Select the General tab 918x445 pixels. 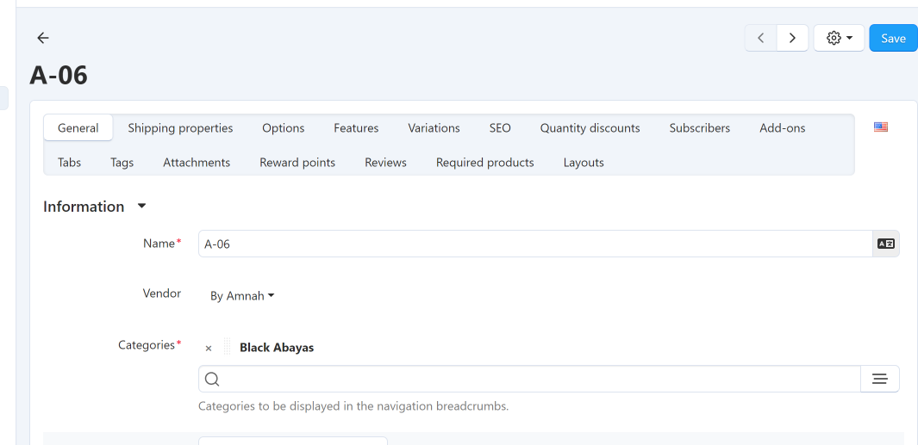pos(78,128)
